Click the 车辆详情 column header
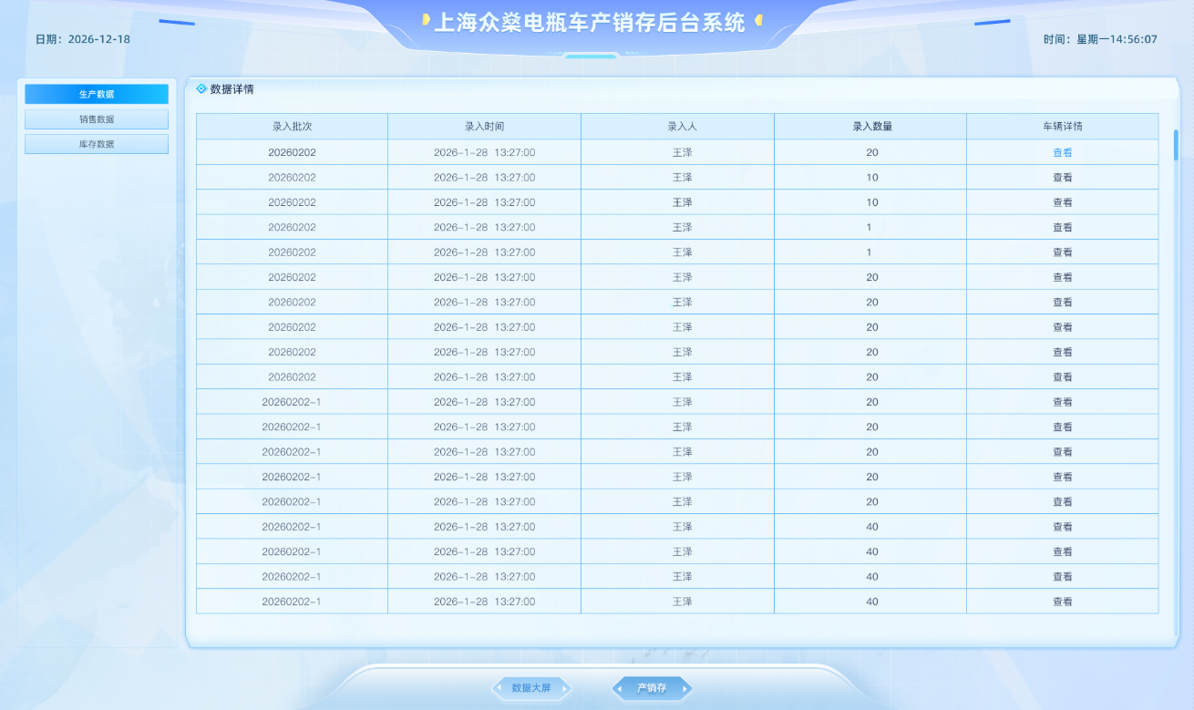 coord(1063,127)
